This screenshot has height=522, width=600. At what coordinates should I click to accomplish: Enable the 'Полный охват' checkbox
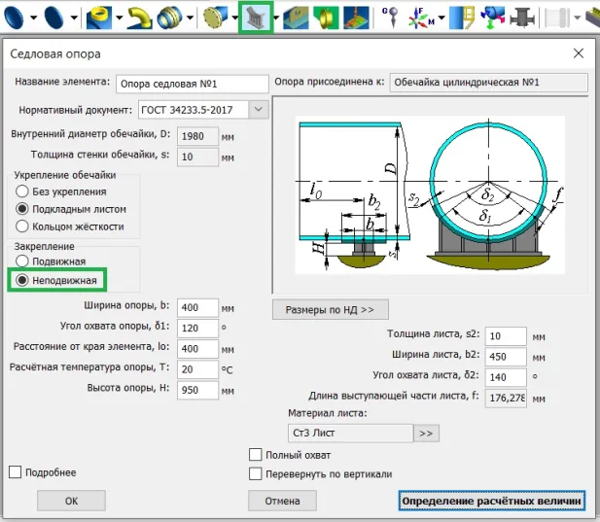point(256,455)
